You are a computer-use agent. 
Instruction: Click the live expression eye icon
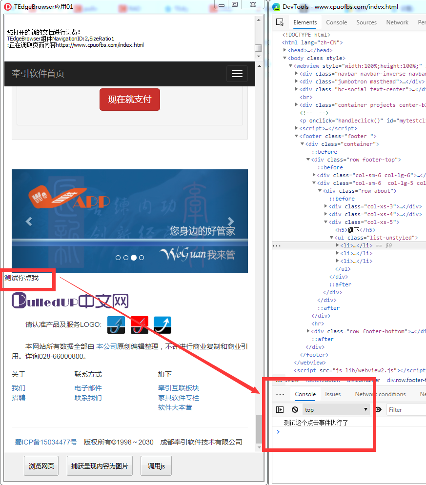378,409
